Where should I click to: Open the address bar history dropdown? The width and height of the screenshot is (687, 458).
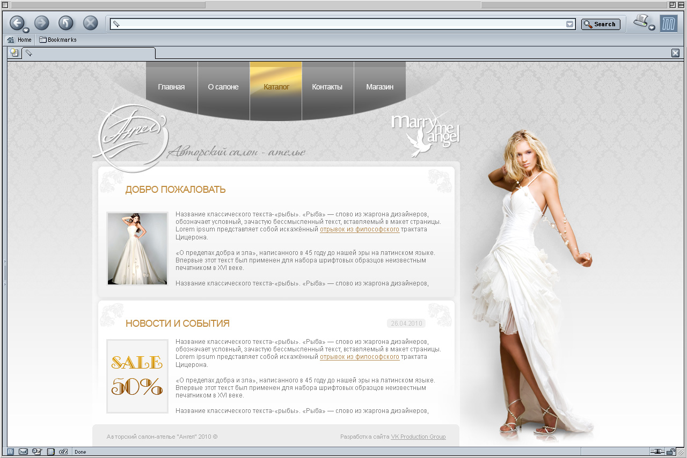pyautogui.click(x=569, y=24)
